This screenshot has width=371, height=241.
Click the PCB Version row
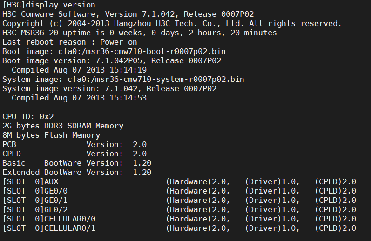pyautogui.click(x=74, y=144)
